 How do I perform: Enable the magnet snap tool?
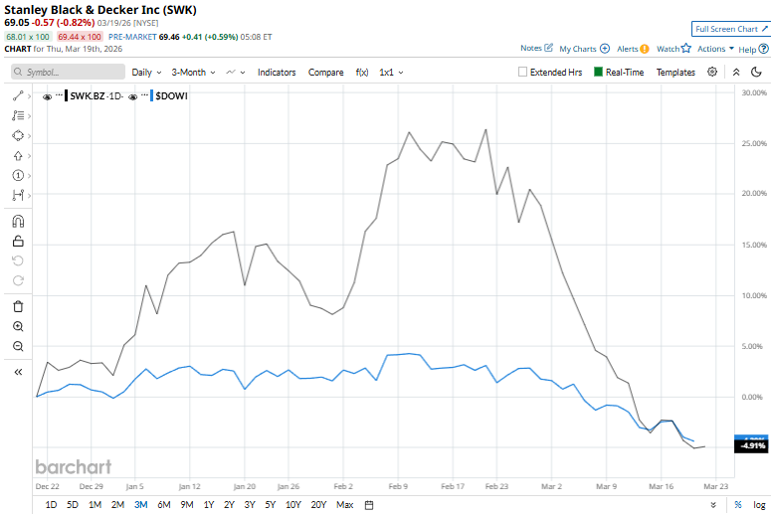[x=18, y=222]
